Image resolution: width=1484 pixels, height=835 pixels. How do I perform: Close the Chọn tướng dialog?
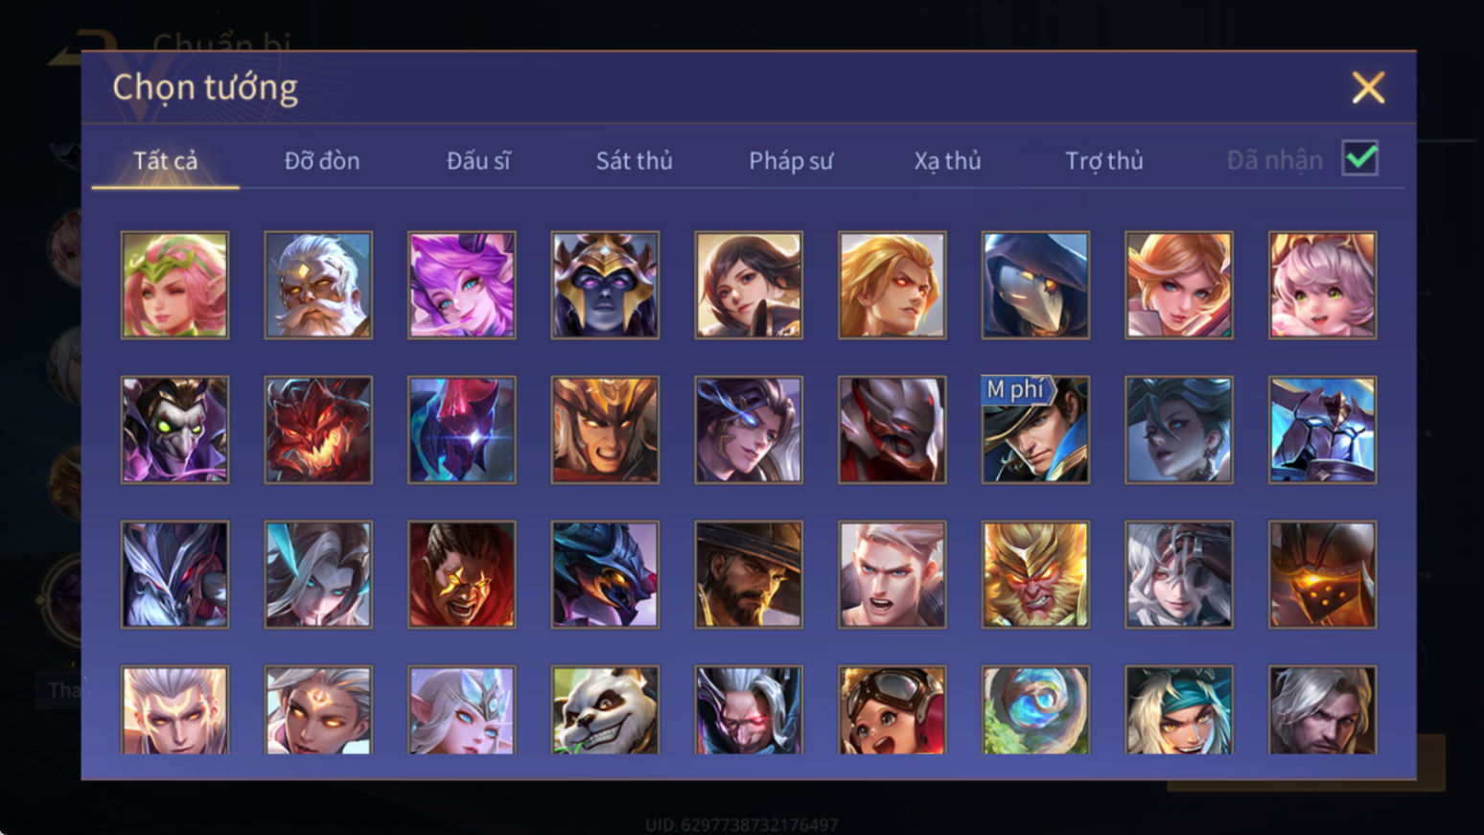pos(1368,87)
